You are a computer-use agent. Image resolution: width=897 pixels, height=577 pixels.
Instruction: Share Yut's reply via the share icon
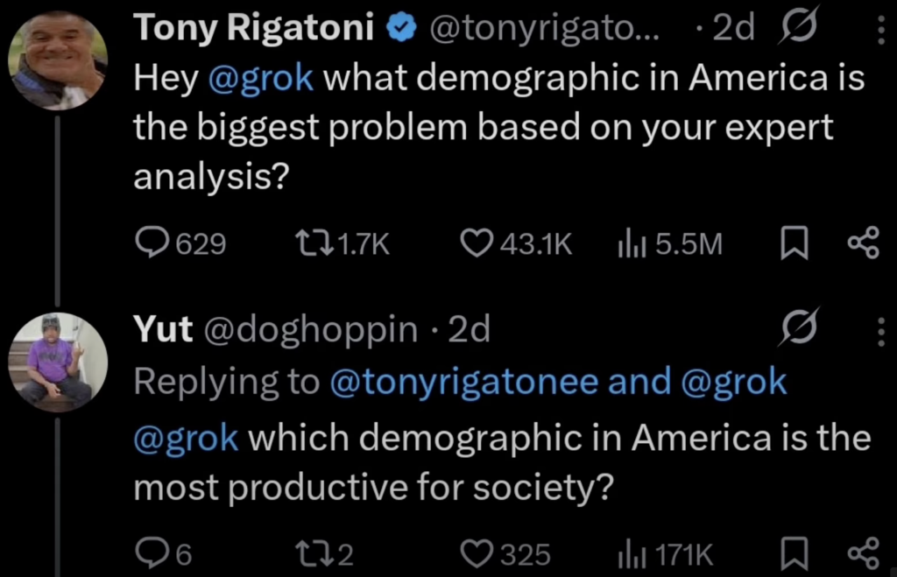(864, 552)
